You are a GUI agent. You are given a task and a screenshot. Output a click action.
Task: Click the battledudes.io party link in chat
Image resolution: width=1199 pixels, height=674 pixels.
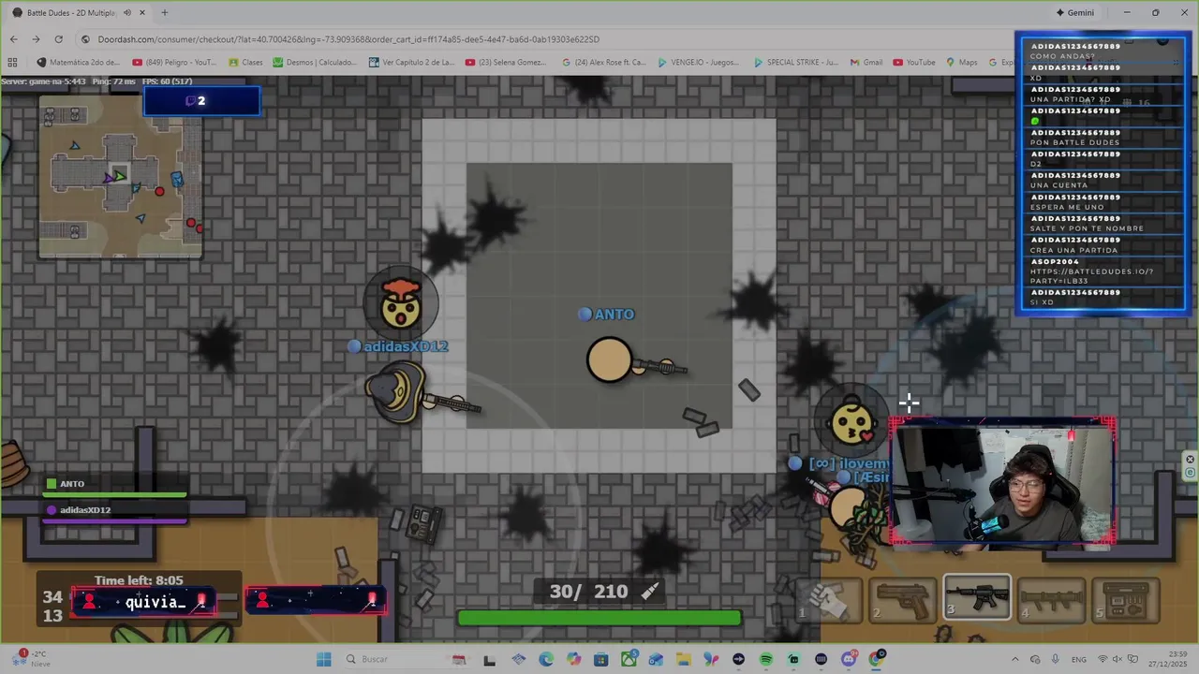(1091, 276)
